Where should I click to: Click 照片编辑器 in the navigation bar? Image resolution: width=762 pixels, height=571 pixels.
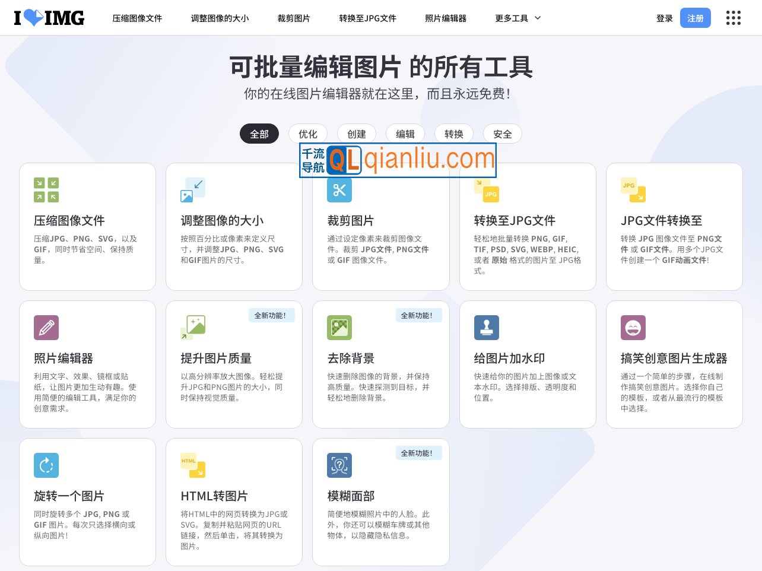pos(445,18)
